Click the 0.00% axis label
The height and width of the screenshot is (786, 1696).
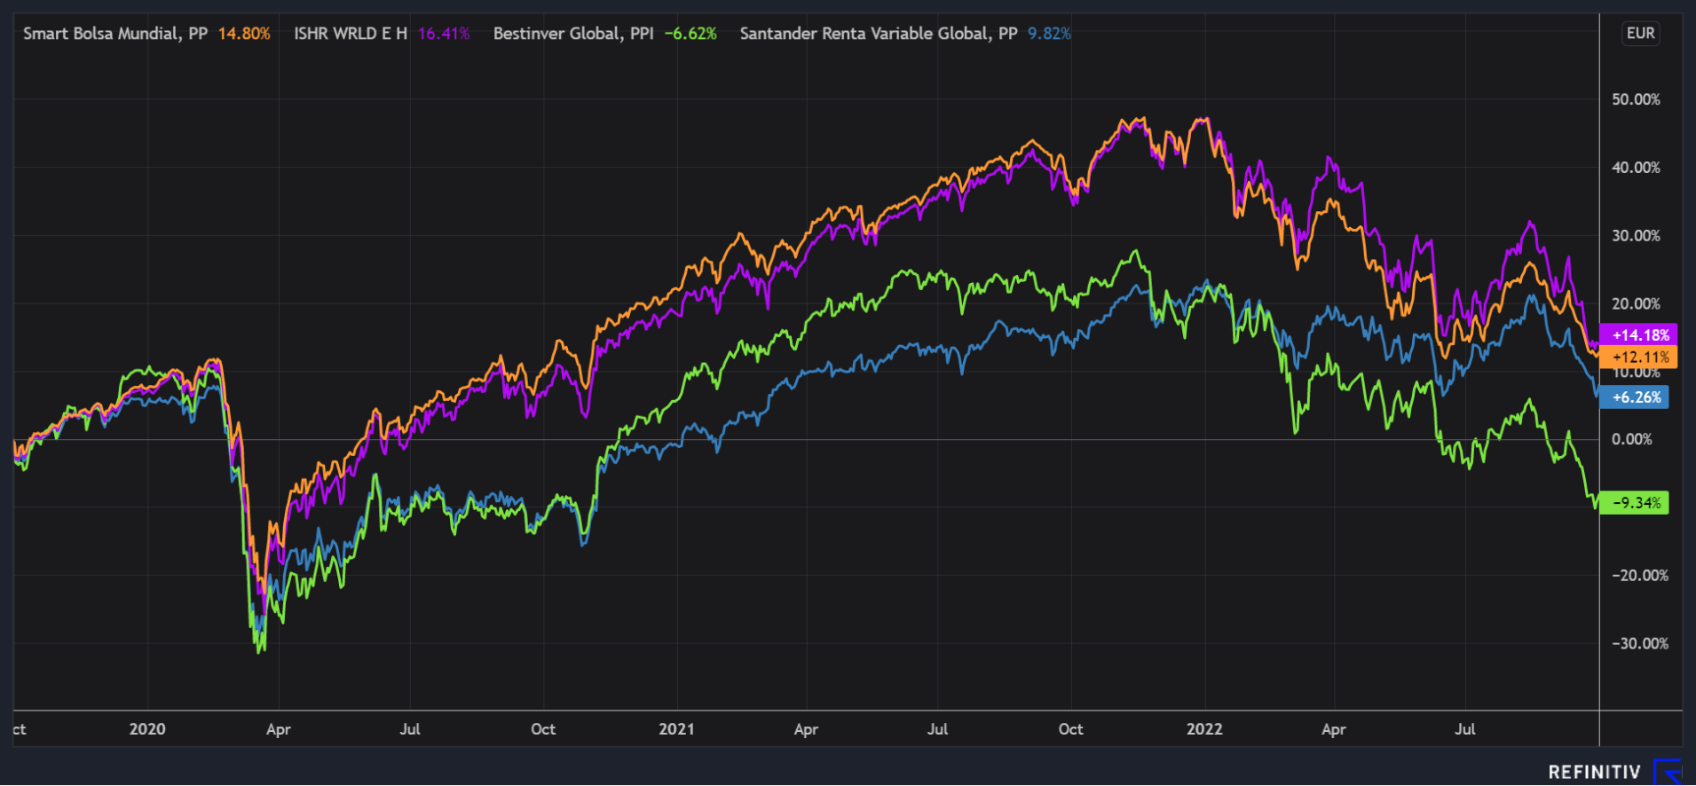[1632, 439]
